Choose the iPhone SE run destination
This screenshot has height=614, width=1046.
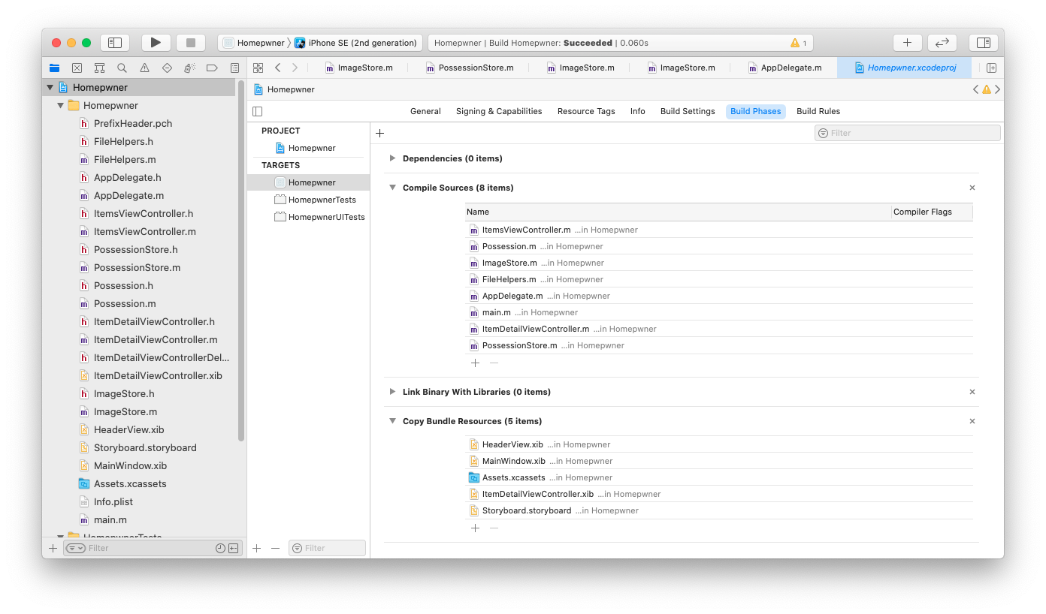[356, 43]
